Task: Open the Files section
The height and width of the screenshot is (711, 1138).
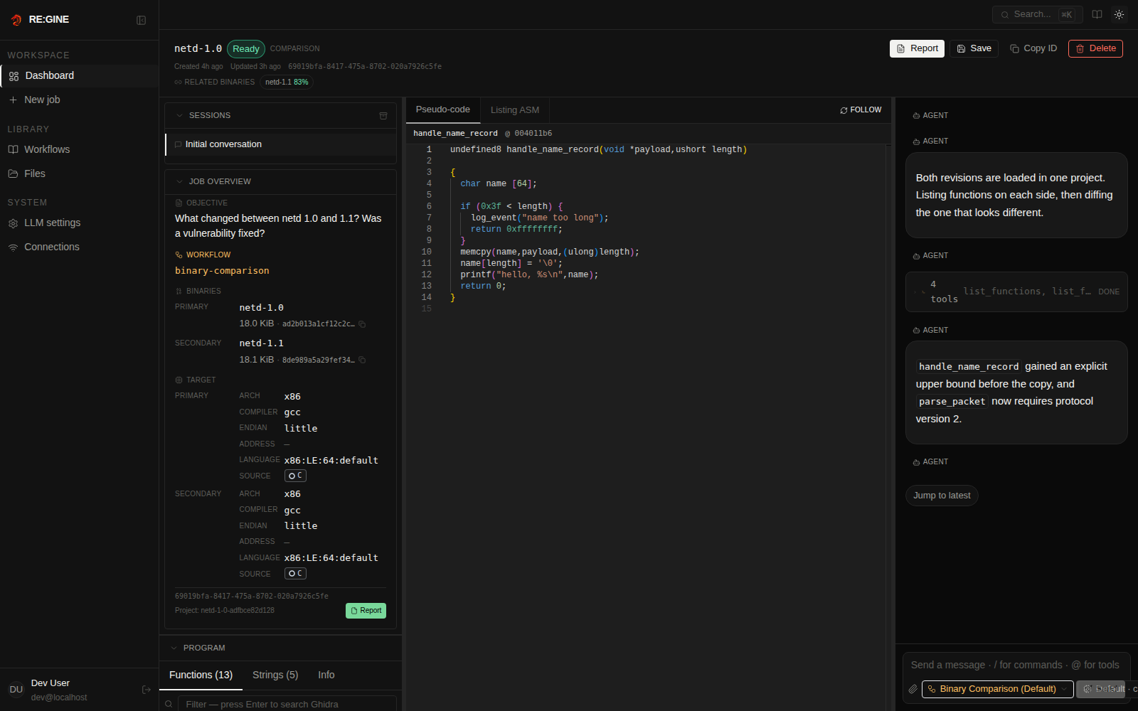Action: [x=79, y=173]
